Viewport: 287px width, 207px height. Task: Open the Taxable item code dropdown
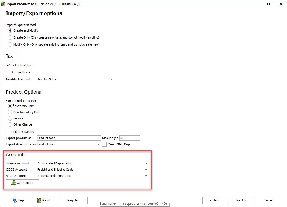(112, 79)
